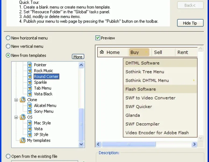The image size is (209, 162).
Task: Click preview horizontal scroll right arrow
Action: 194,144
